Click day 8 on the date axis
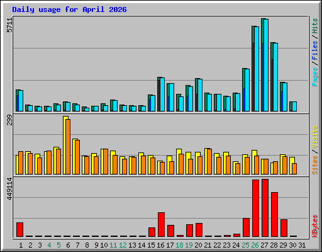Viewport: 322px width, 252px height. (87, 245)
